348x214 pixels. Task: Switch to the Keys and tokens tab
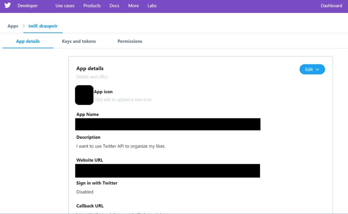click(x=79, y=41)
